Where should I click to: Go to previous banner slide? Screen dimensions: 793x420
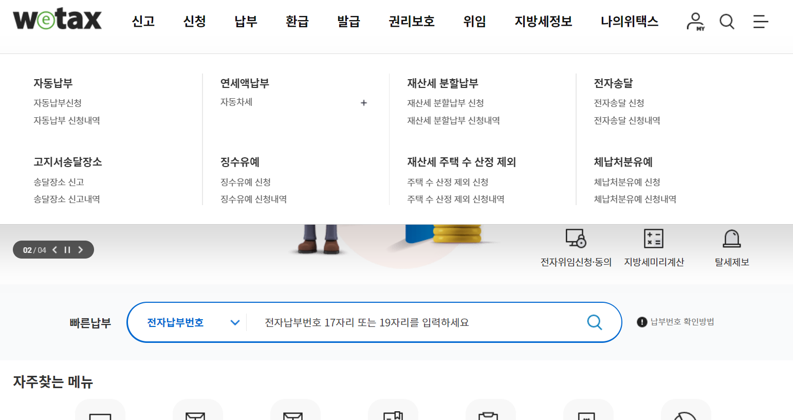tap(54, 250)
